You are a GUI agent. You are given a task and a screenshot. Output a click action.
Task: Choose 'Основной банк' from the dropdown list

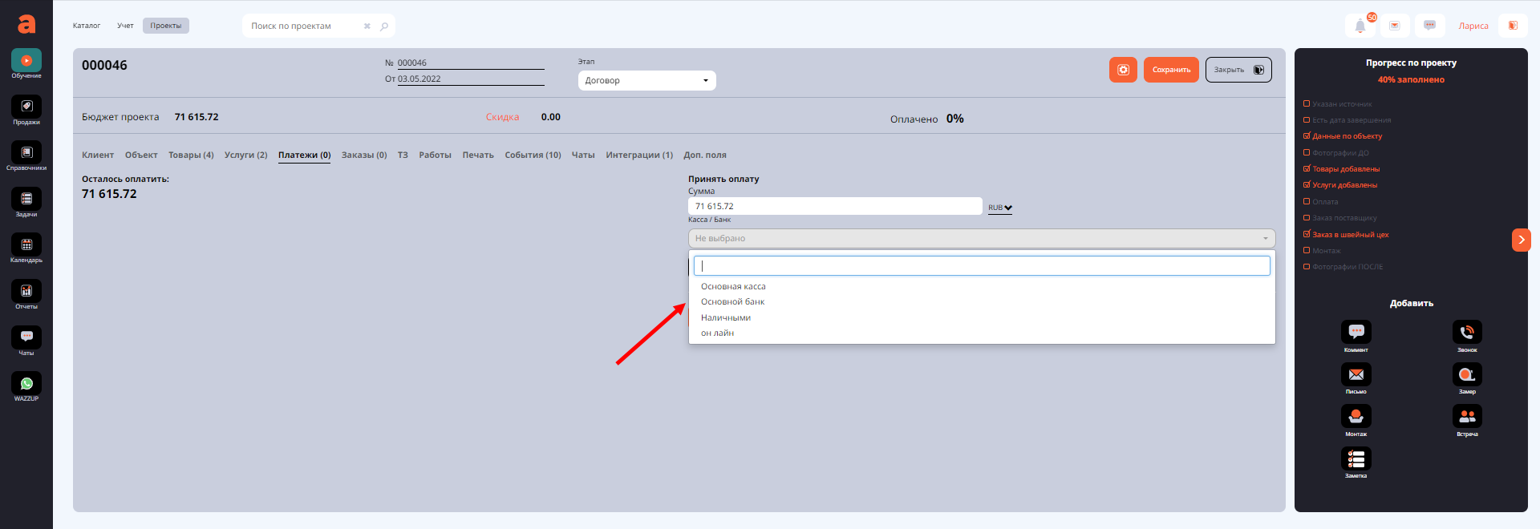point(732,302)
